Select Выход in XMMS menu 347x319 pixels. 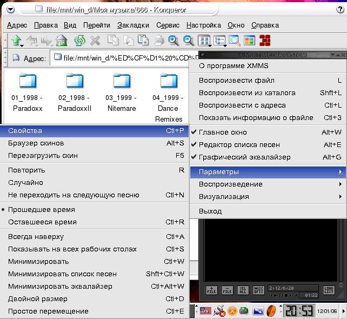point(268,211)
